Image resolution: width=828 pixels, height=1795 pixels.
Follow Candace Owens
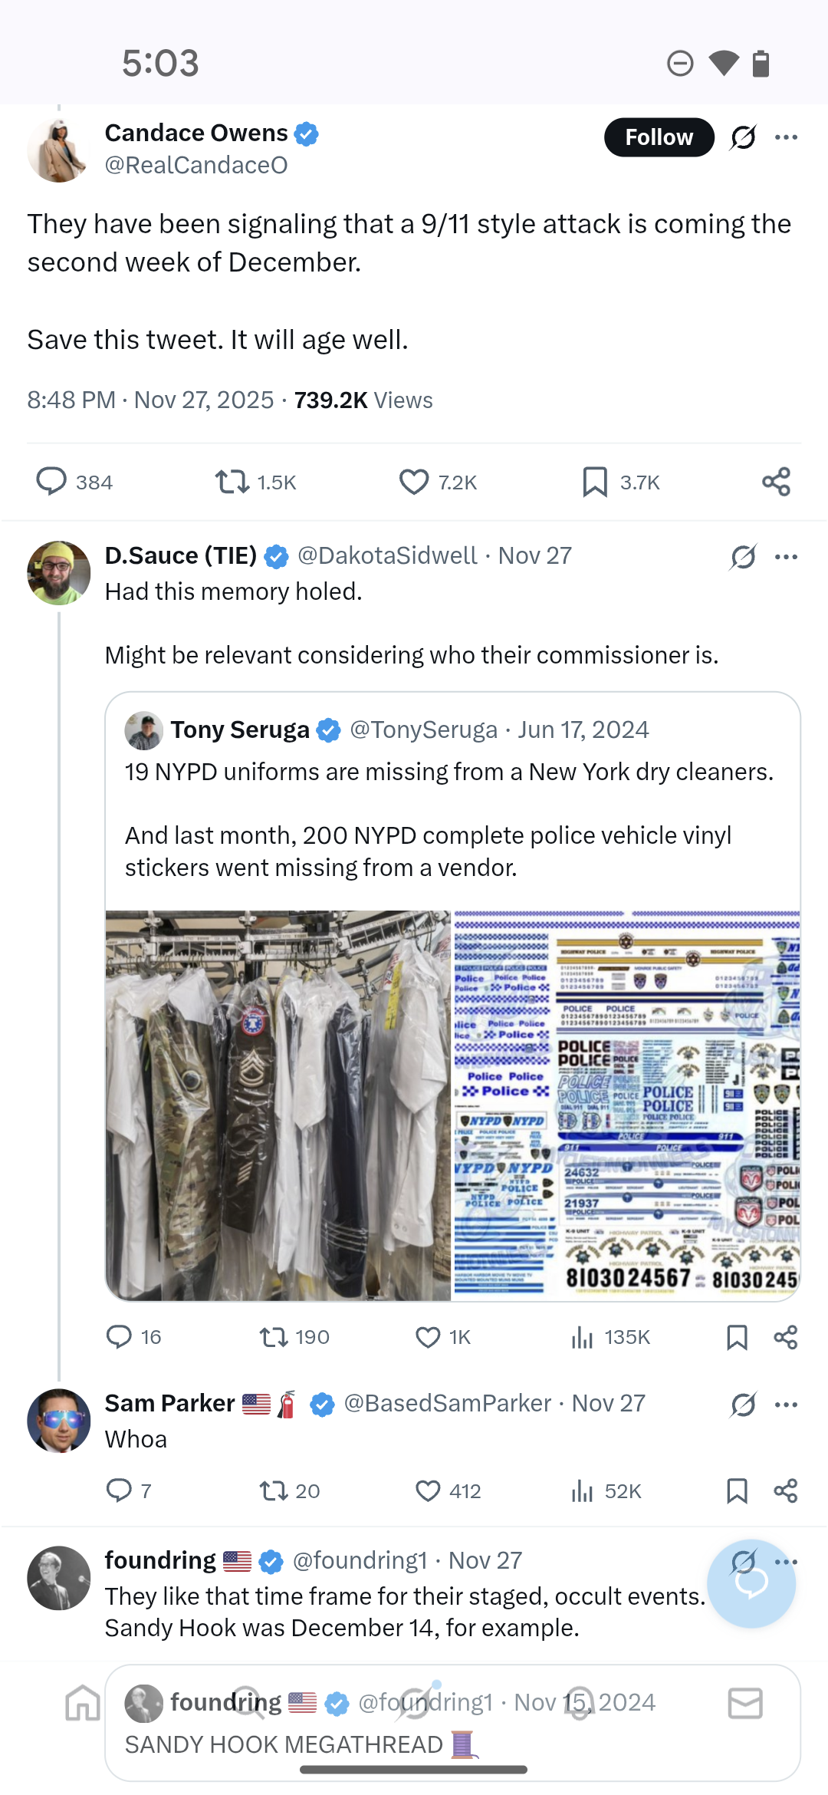(659, 137)
